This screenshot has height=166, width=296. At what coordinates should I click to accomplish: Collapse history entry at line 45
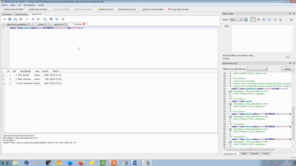click(x=230, y=117)
